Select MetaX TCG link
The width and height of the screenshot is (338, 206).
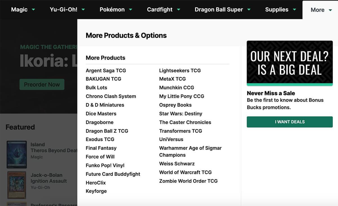click(x=172, y=79)
